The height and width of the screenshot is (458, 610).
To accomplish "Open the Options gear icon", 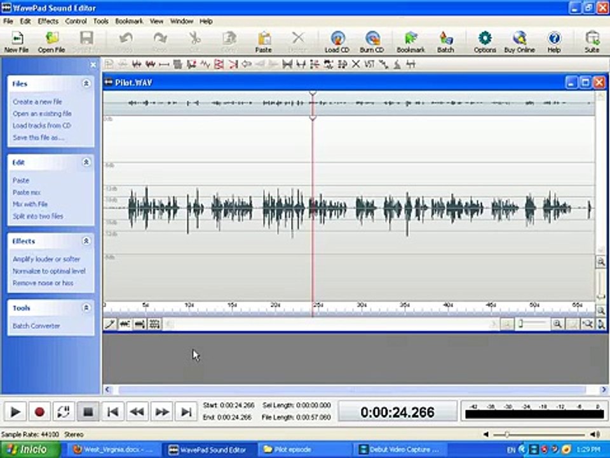I will point(485,42).
